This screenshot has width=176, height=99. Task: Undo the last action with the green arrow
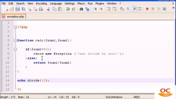click(x=68, y=9)
